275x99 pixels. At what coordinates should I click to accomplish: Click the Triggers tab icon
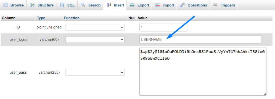click(216, 5)
